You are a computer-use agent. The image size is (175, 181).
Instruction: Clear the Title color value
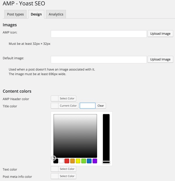pyautogui.click(x=101, y=106)
